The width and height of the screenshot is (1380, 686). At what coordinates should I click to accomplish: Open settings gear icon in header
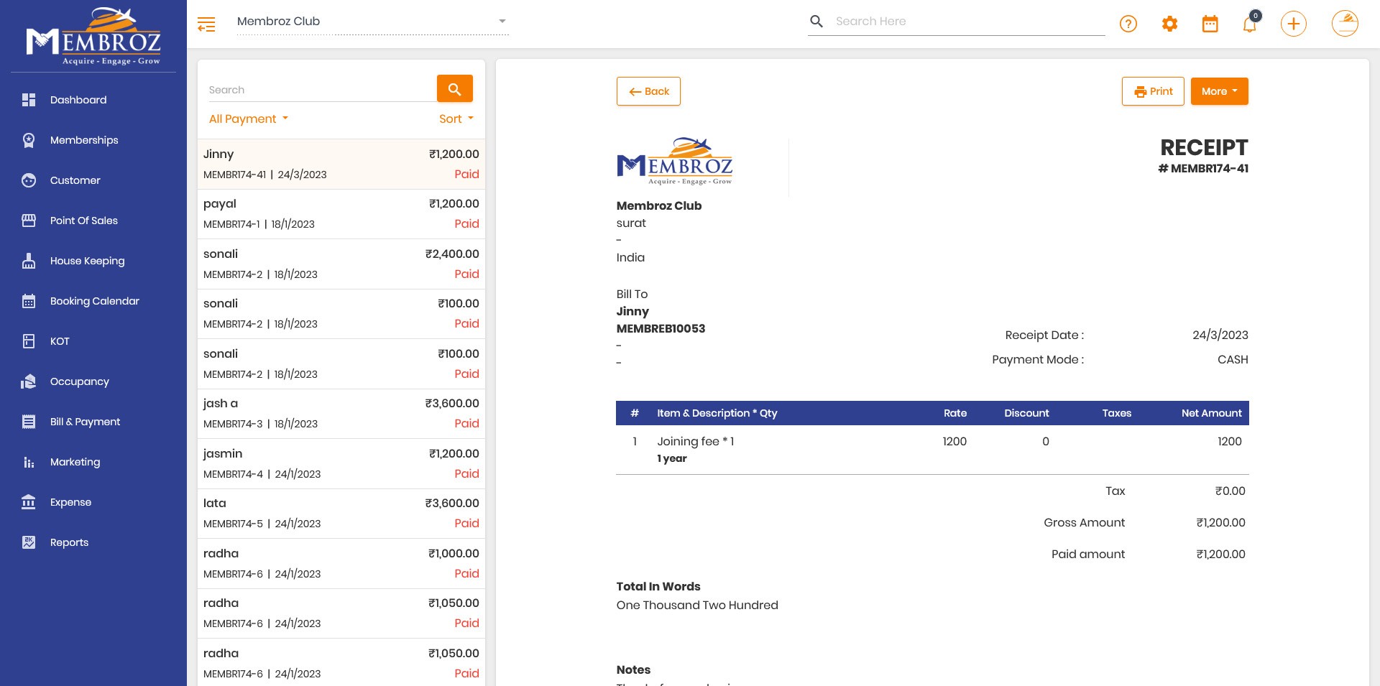(1170, 24)
